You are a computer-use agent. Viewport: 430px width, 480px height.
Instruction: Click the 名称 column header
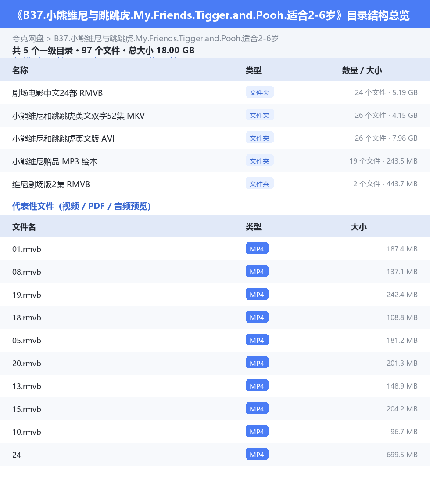tap(20, 70)
